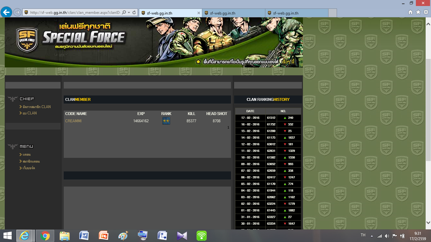Click ranking number 61752 in history
The width and height of the screenshot is (431, 242).
click(271, 124)
